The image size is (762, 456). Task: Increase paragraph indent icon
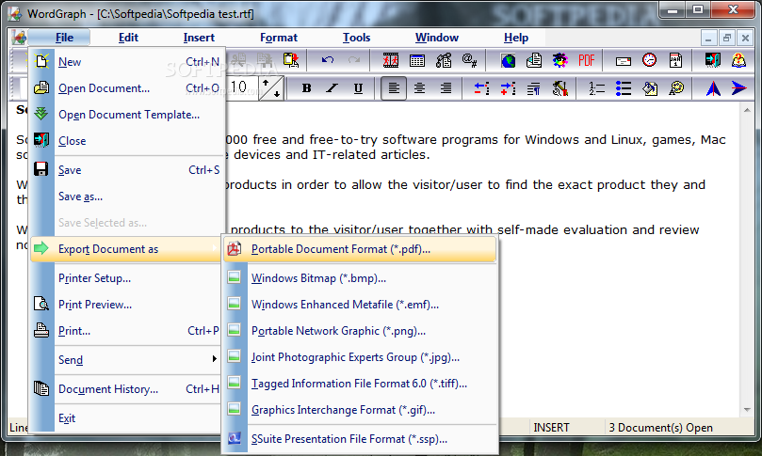(508, 88)
